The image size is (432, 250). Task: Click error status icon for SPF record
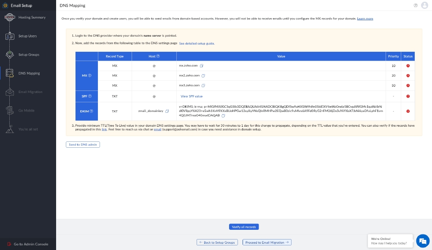pyautogui.click(x=408, y=96)
